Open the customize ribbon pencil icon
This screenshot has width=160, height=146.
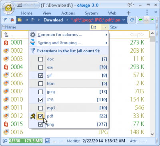130,5
